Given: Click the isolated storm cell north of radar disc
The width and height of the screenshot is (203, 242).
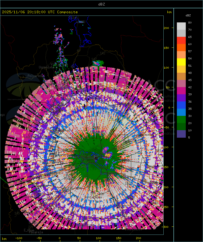Looking at the screenshot, I should [x=98, y=63].
